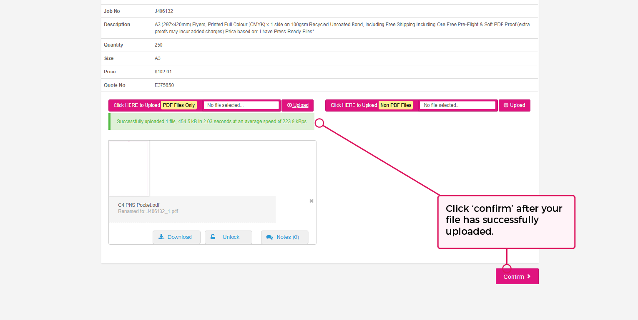Click the download arrow icon below the file

point(161,237)
